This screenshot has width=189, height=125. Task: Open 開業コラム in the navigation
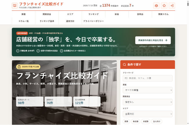coord(163,14)
